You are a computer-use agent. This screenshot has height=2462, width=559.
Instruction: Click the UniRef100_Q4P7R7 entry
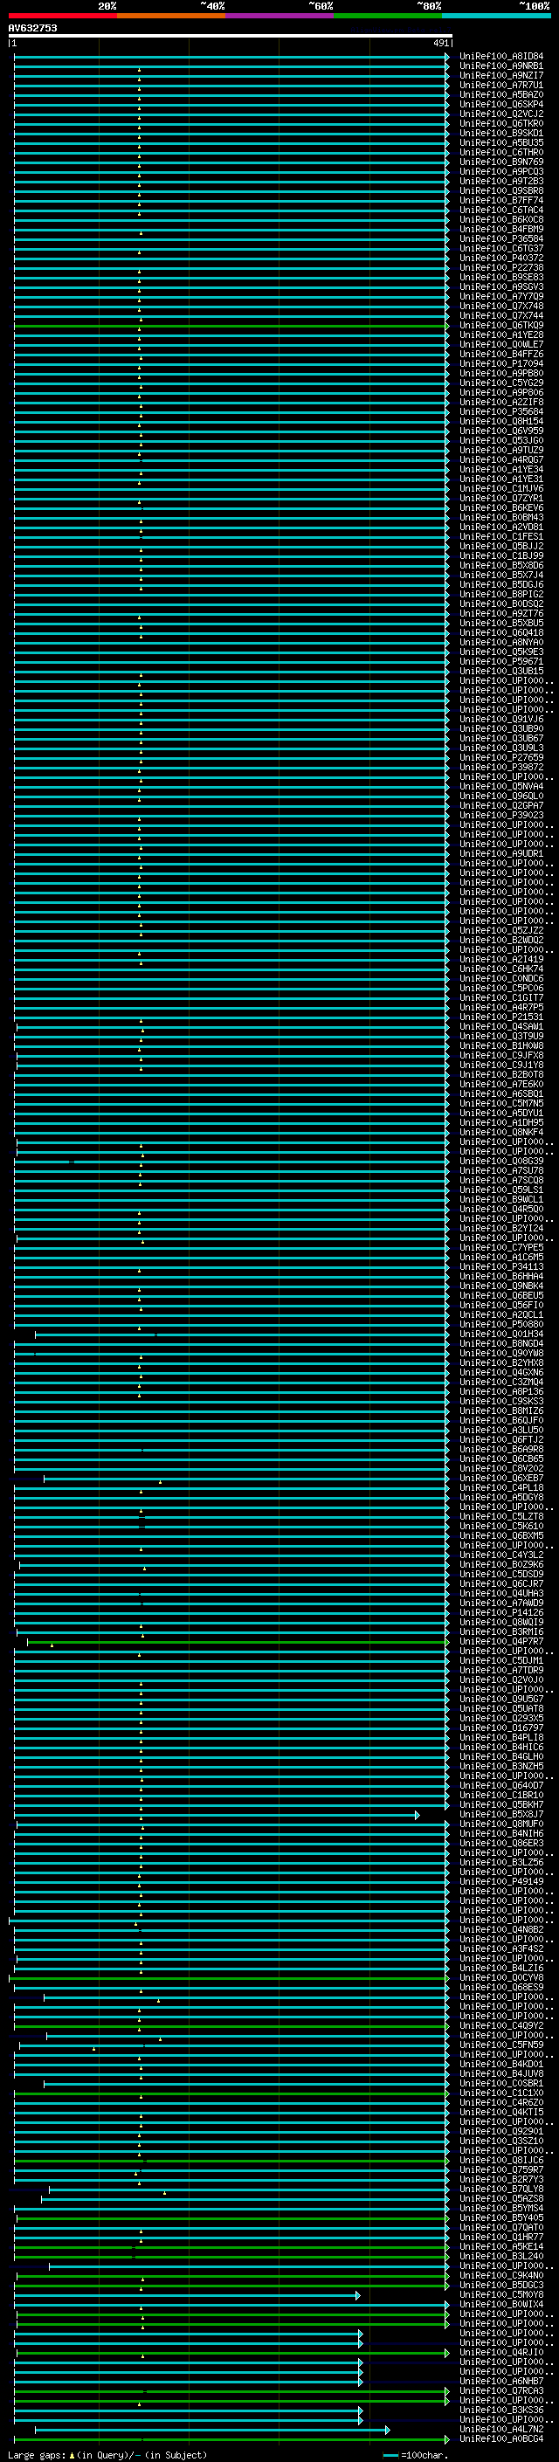tap(500, 1641)
